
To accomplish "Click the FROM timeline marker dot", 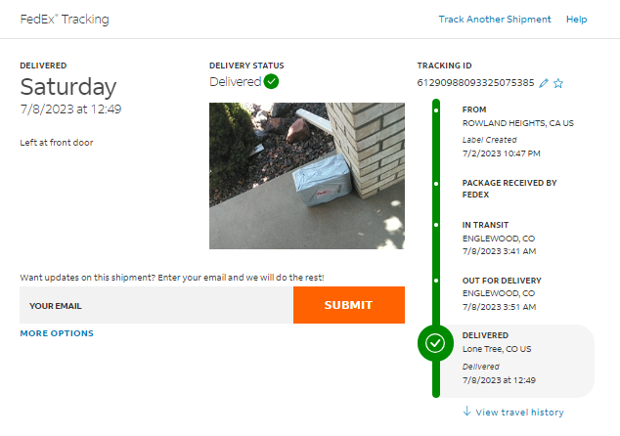I will 436,110.
